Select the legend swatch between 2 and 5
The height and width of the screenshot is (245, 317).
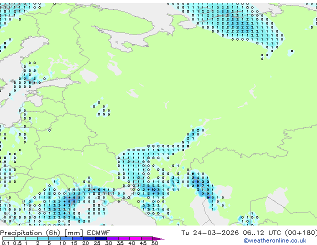pos(43,238)
